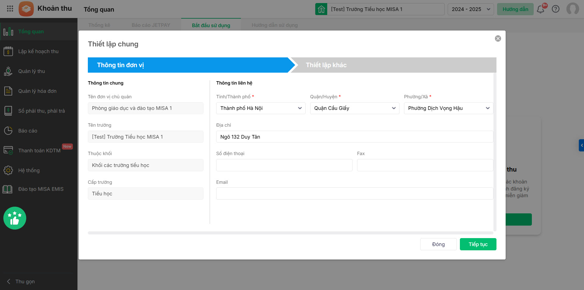Open Đào tạo MISA EMIS menu
The width and height of the screenshot is (584, 290).
coord(39,189)
